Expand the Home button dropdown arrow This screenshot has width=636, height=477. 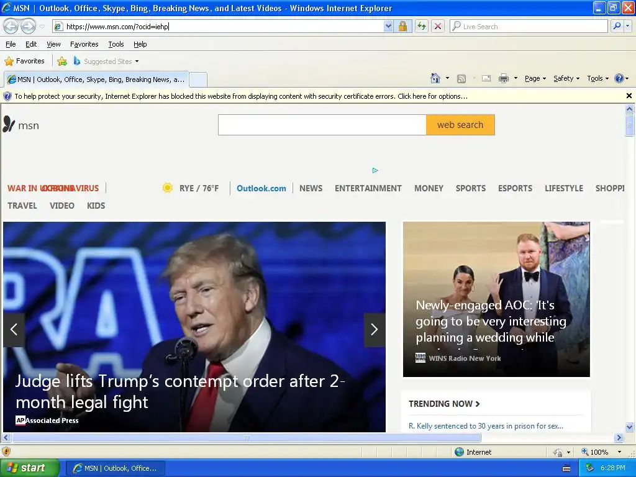[x=447, y=78]
